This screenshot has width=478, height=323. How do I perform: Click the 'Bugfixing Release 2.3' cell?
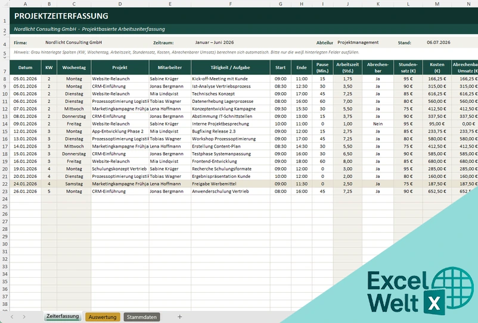(x=231, y=131)
